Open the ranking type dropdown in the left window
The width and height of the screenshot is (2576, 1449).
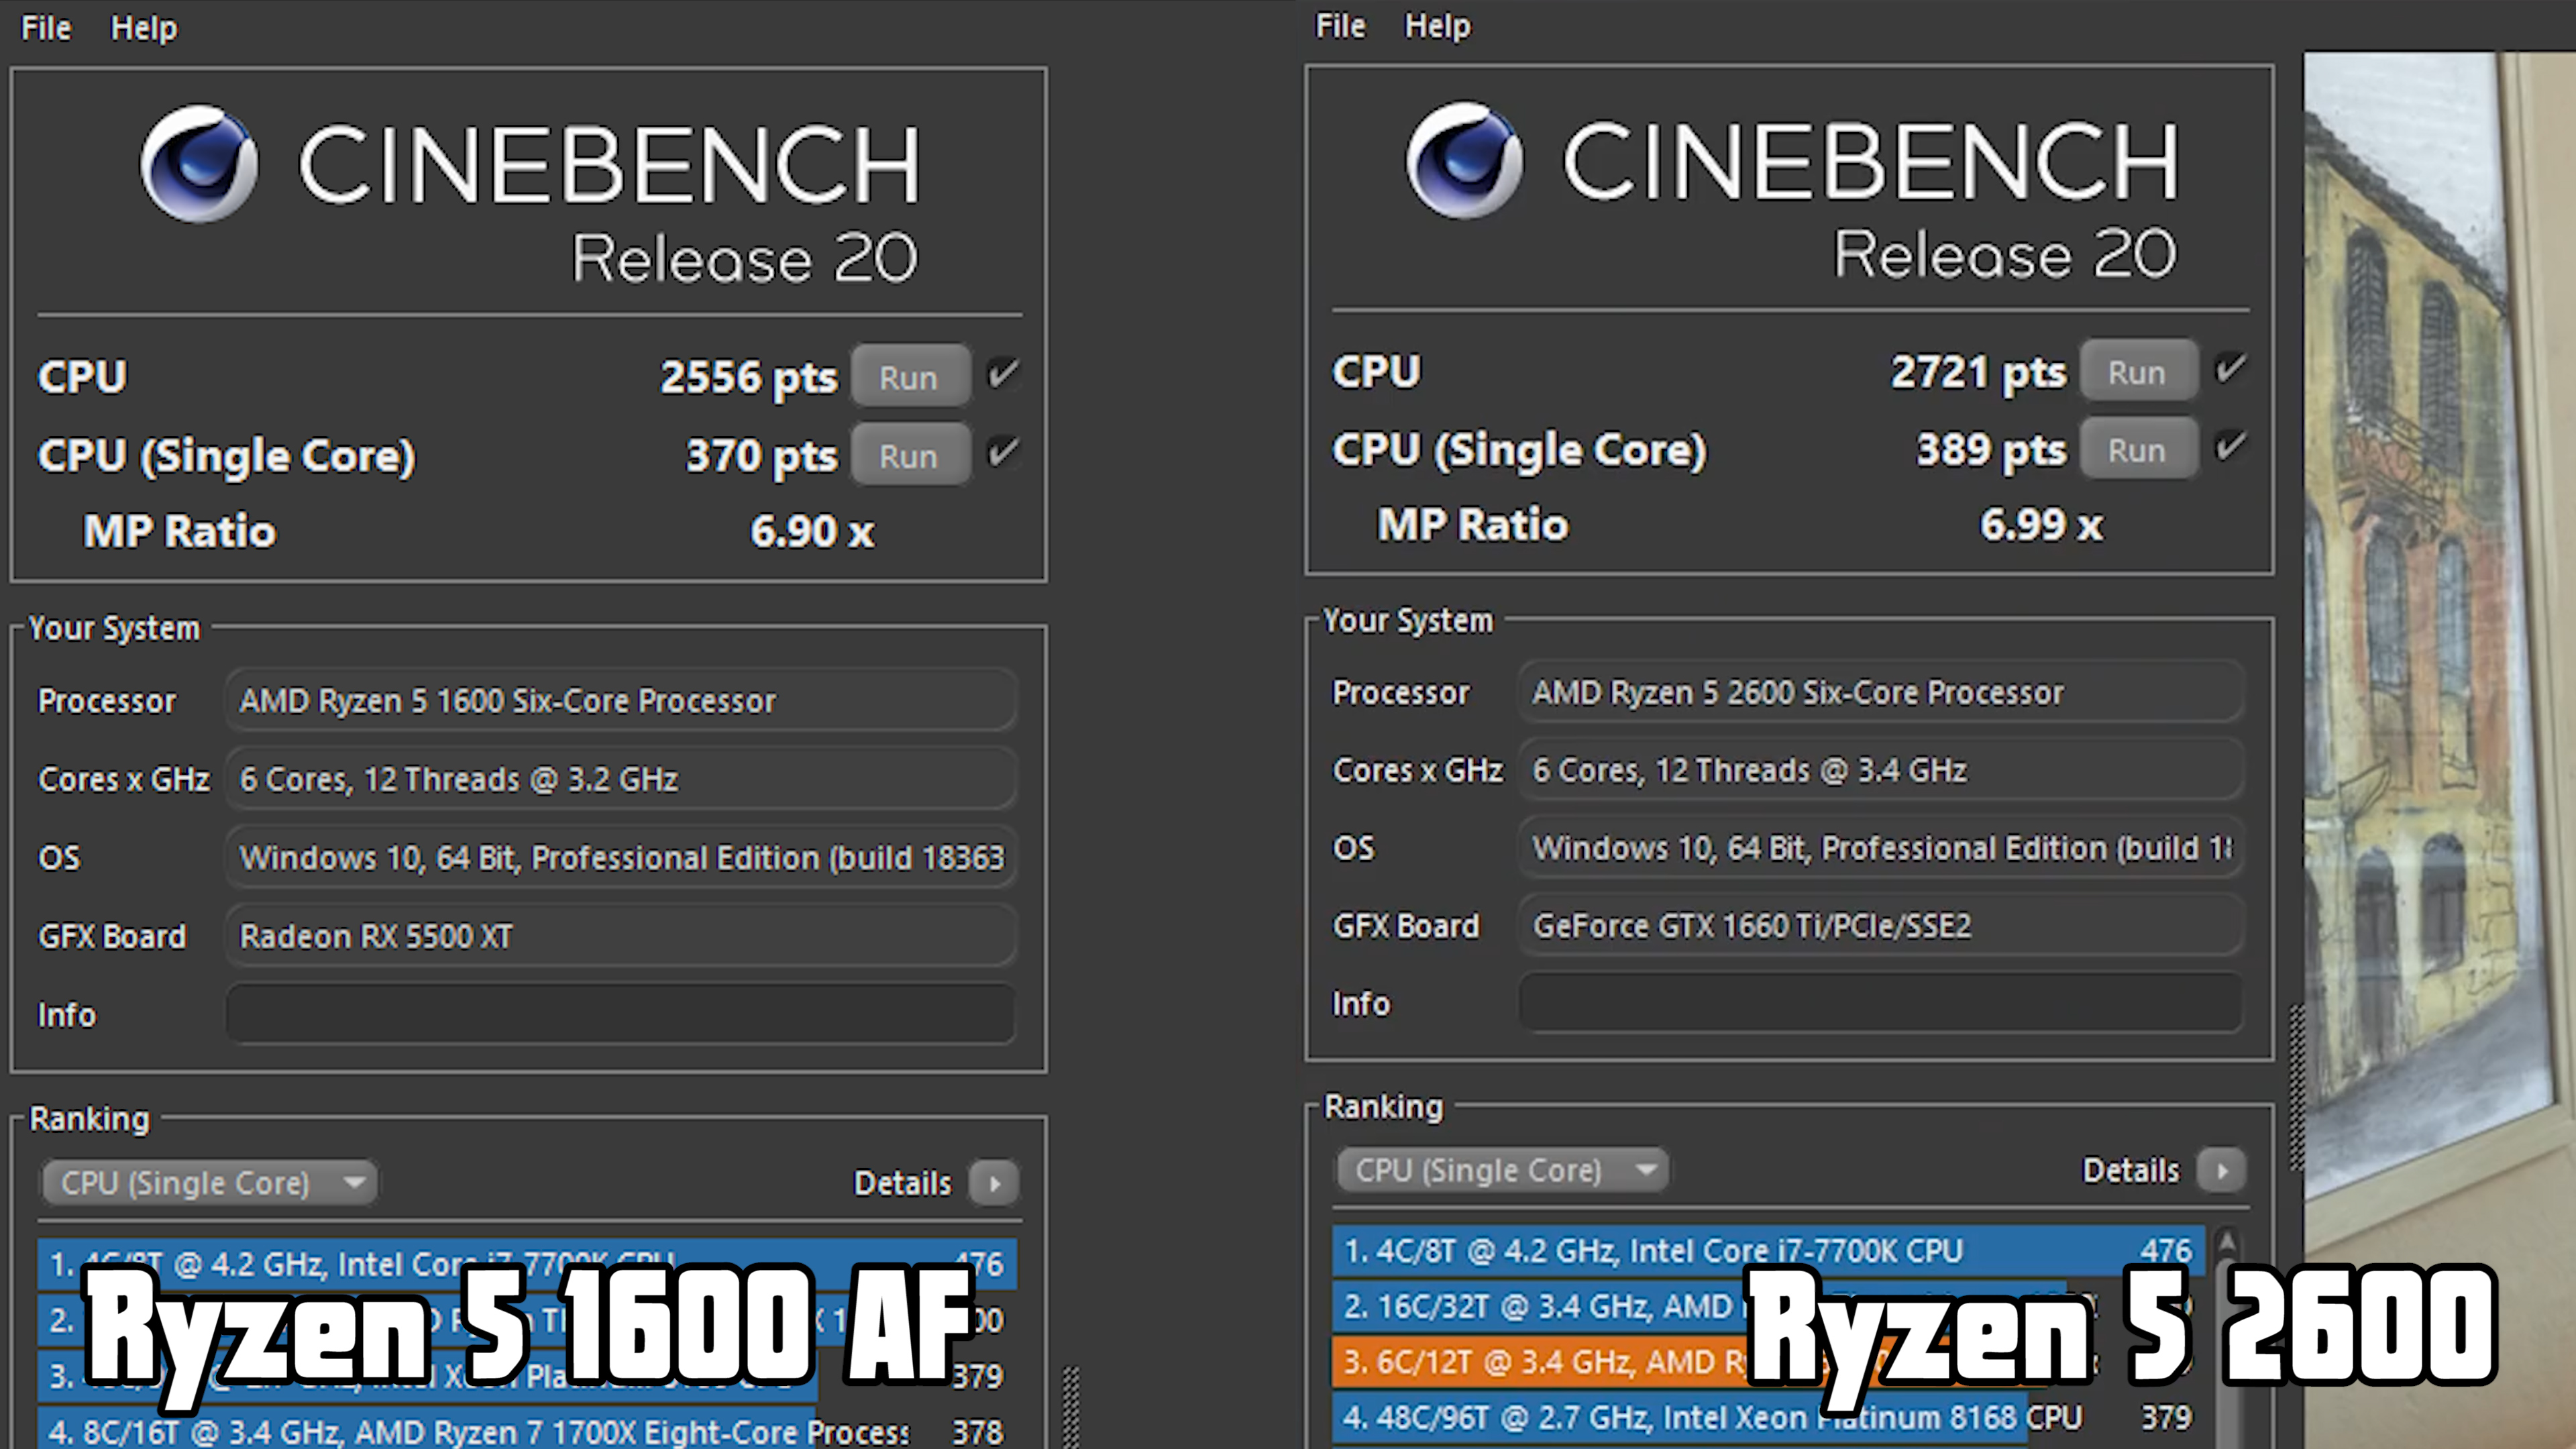(x=210, y=1183)
